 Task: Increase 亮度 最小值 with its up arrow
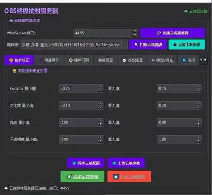101,120
